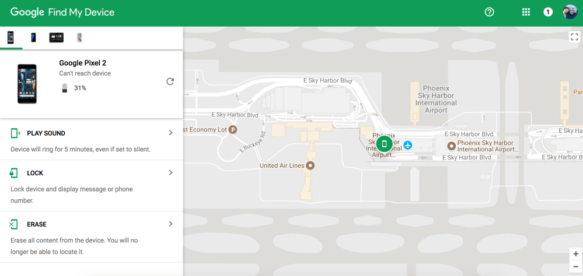Open the help question mark icon
The image size is (583, 276).
pyautogui.click(x=489, y=12)
